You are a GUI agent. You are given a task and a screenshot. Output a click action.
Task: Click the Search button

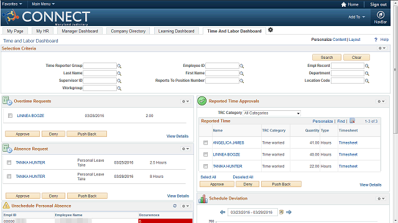(326, 58)
